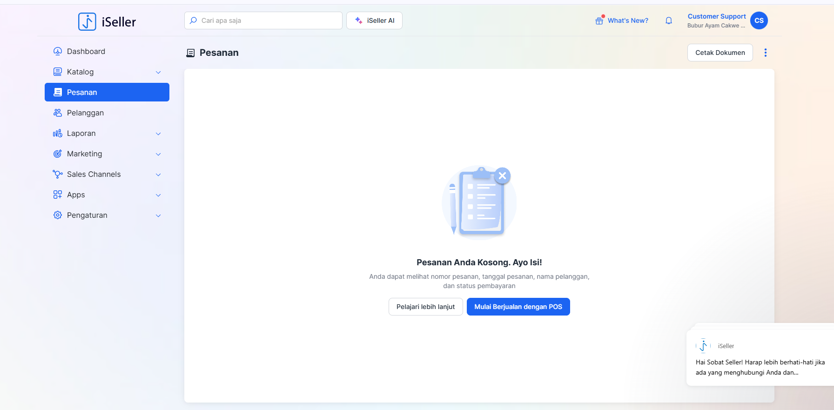Click the What's New gift icon
The height and width of the screenshot is (410, 834).
(599, 20)
